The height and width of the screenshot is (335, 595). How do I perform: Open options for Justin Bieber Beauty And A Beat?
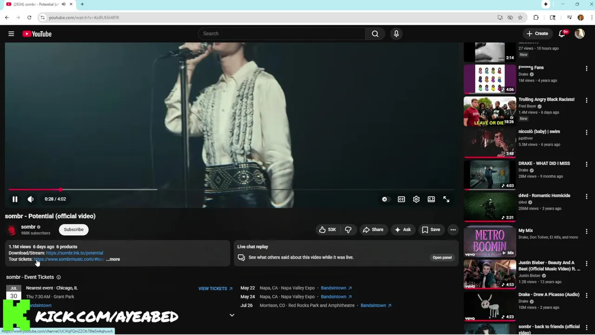click(x=586, y=263)
